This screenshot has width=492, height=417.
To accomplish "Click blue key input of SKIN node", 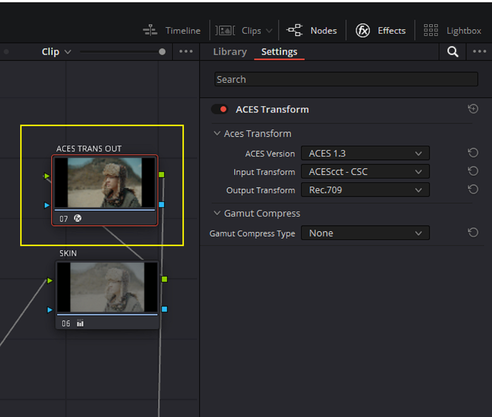I will pyautogui.click(x=50, y=310).
